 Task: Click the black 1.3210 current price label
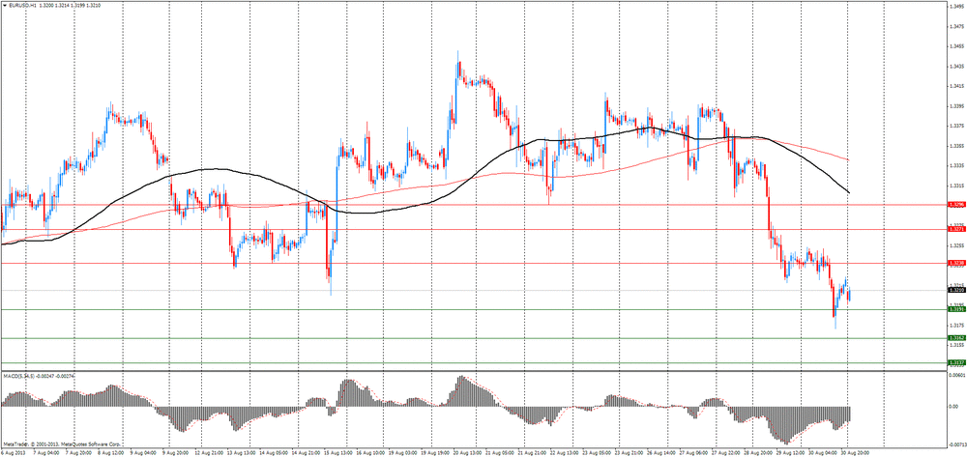click(x=956, y=290)
